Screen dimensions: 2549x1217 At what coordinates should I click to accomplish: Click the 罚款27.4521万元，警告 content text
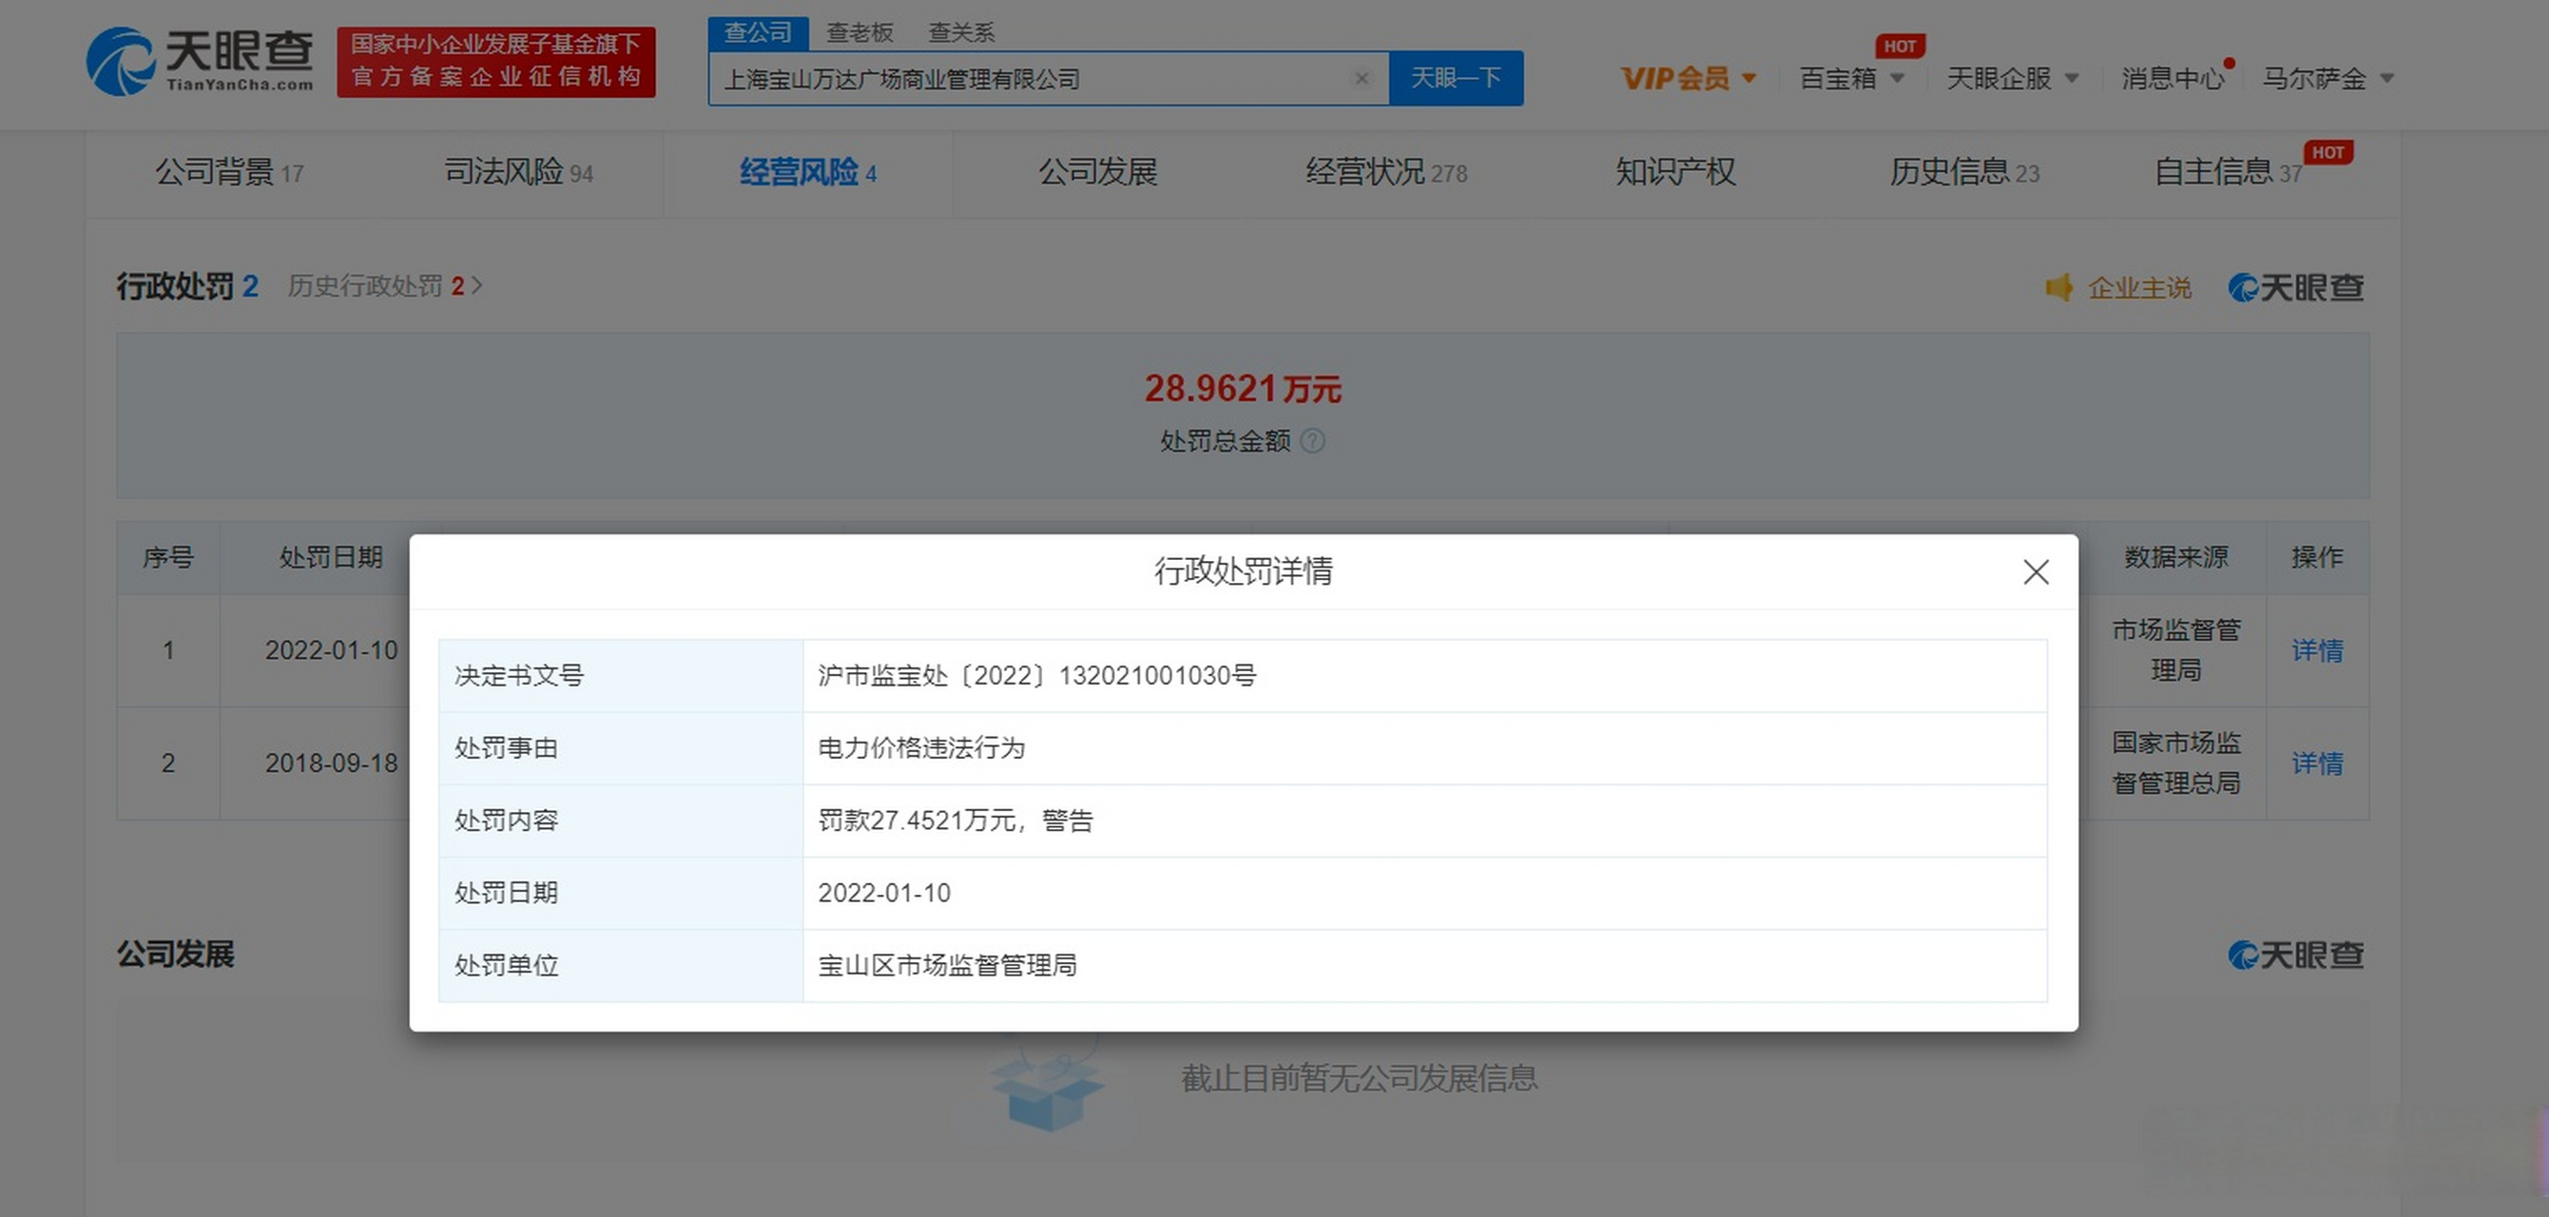(x=955, y=821)
